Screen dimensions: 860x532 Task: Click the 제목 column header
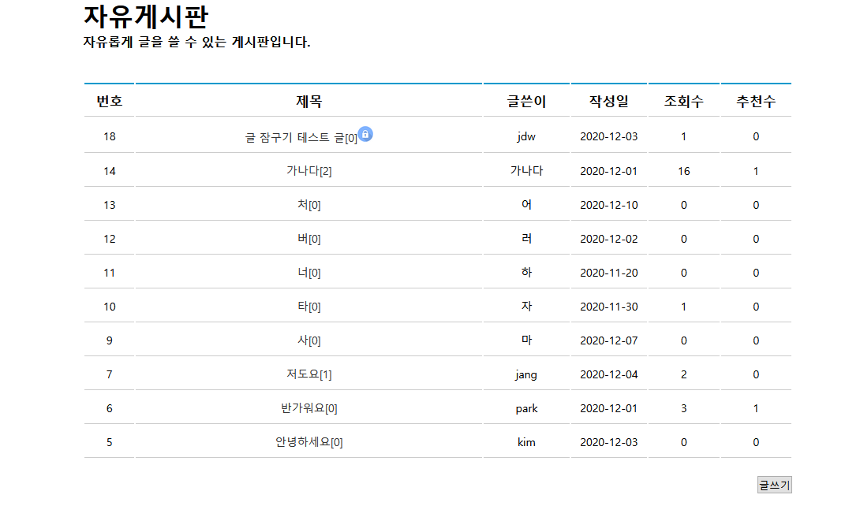click(308, 101)
